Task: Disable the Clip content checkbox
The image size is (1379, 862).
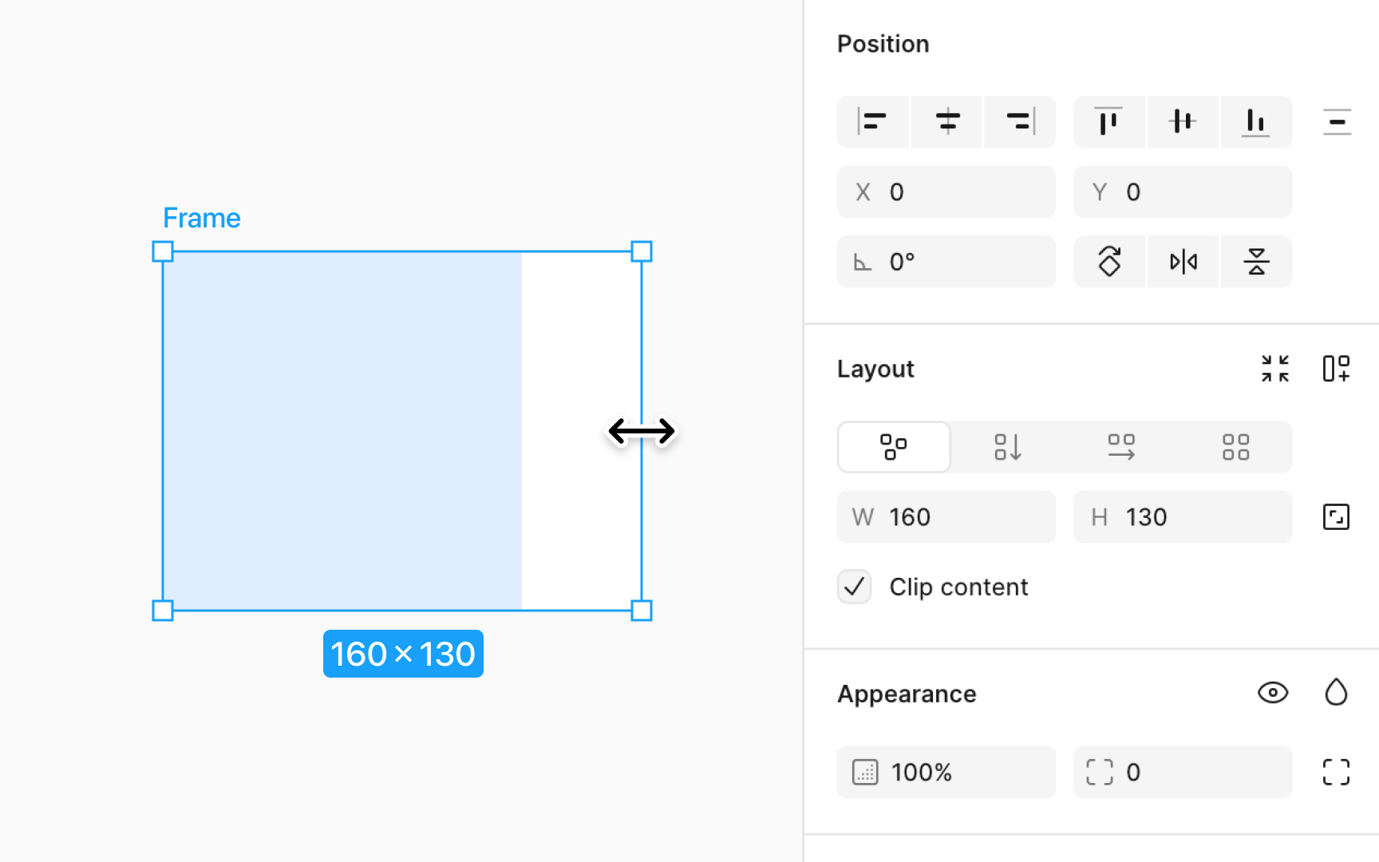Action: pyautogui.click(x=854, y=587)
